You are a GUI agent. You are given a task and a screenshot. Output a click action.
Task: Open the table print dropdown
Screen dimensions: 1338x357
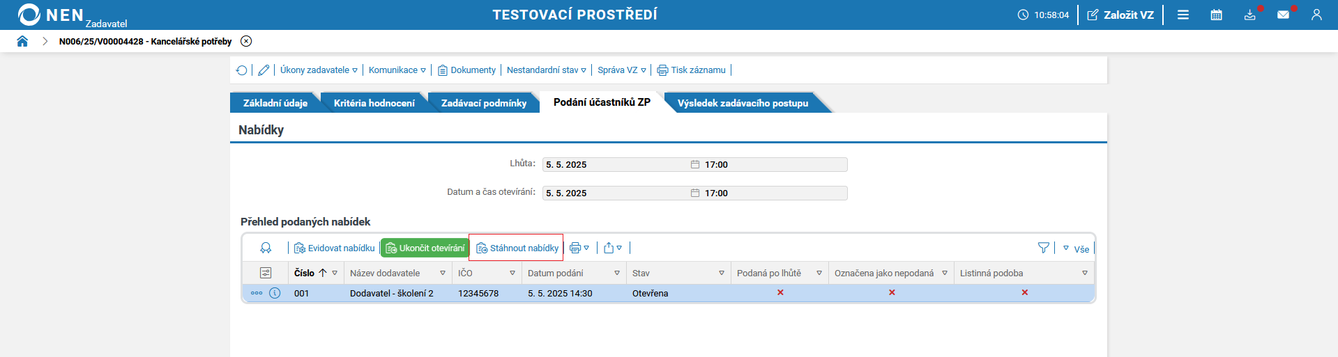tap(579, 248)
